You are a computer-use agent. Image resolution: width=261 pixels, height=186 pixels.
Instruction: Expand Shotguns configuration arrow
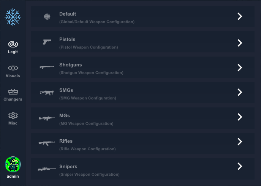coord(240,68)
